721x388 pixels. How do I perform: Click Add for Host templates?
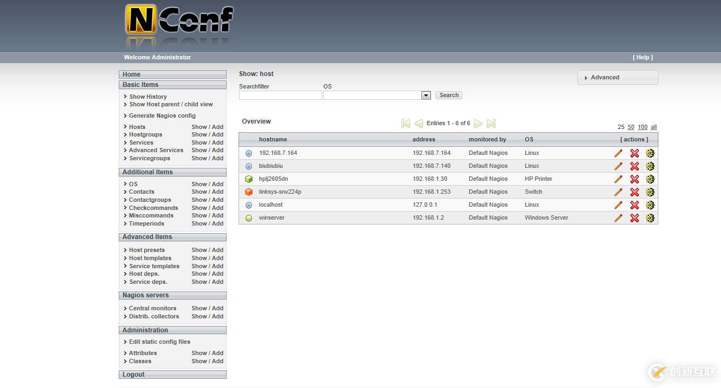217,258
